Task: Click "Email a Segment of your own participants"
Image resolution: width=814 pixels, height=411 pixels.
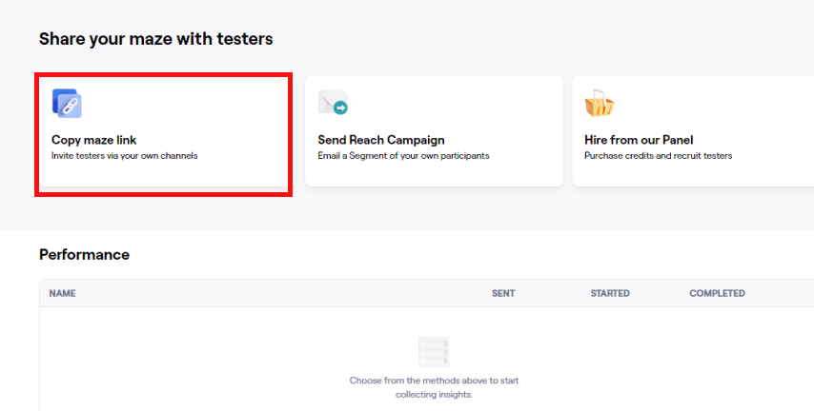Action: (x=403, y=156)
